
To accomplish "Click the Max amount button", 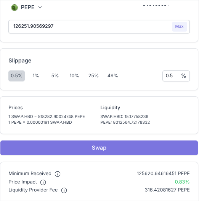I will [179, 26].
